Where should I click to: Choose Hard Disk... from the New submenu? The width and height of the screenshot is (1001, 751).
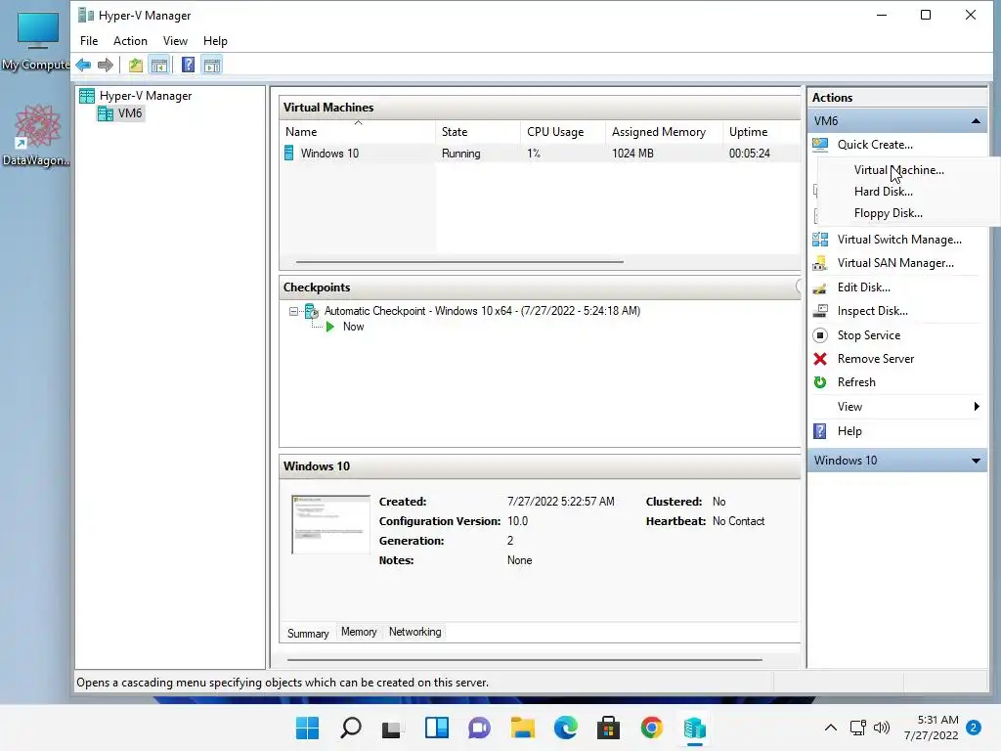883,192
